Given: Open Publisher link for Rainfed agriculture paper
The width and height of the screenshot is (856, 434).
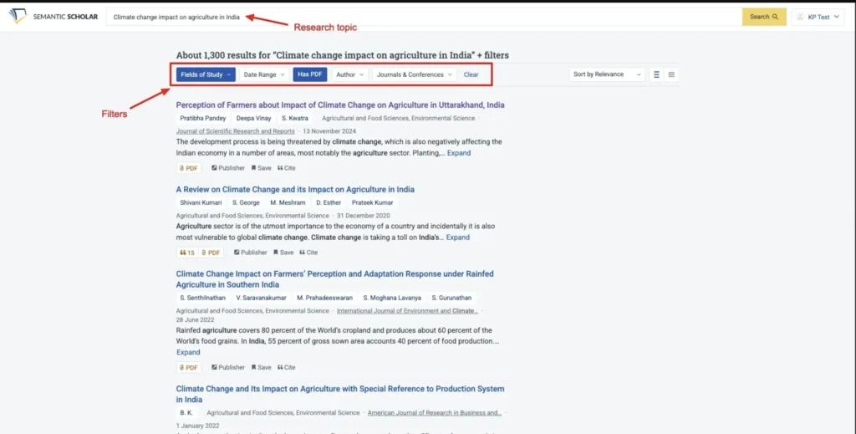Looking at the screenshot, I should click(x=228, y=367).
